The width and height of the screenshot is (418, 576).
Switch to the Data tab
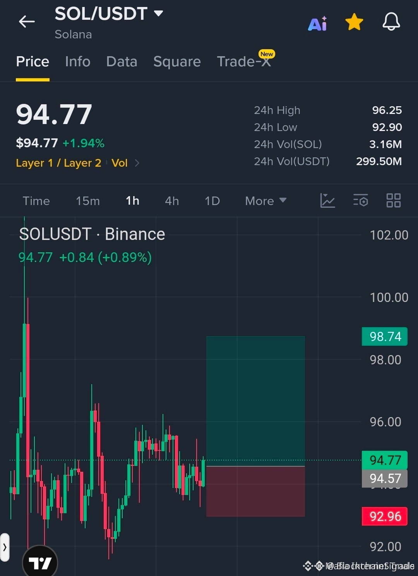tap(122, 62)
